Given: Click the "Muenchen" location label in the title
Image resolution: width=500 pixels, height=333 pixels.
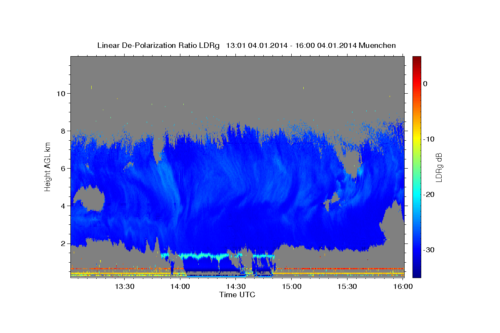Looking at the screenshot, I should (x=377, y=45).
